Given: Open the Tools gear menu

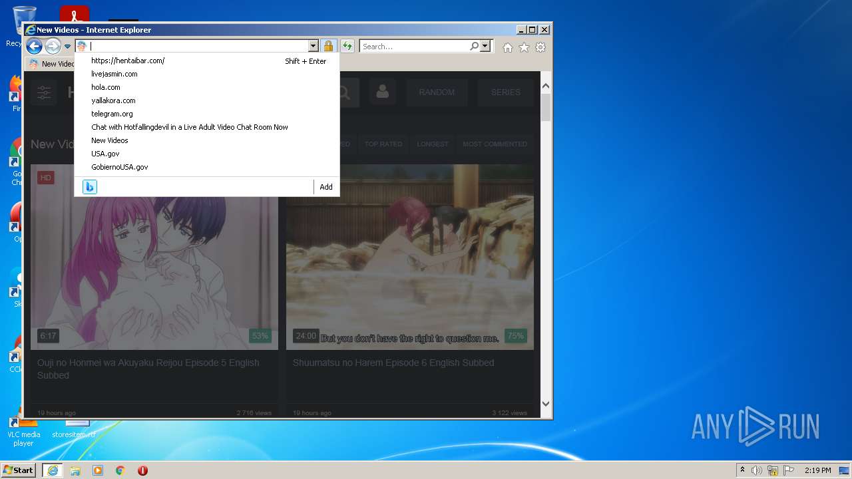Looking at the screenshot, I should [540, 47].
